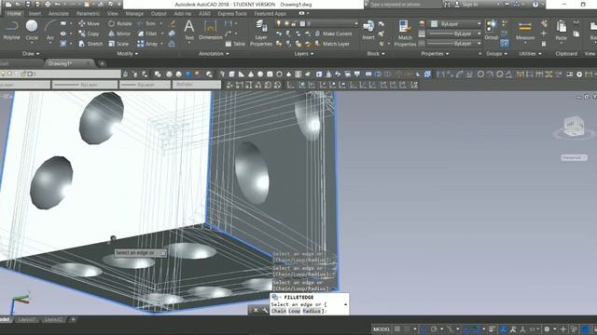
Task: Choose the Rotate tool
Action: click(x=120, y=23)
